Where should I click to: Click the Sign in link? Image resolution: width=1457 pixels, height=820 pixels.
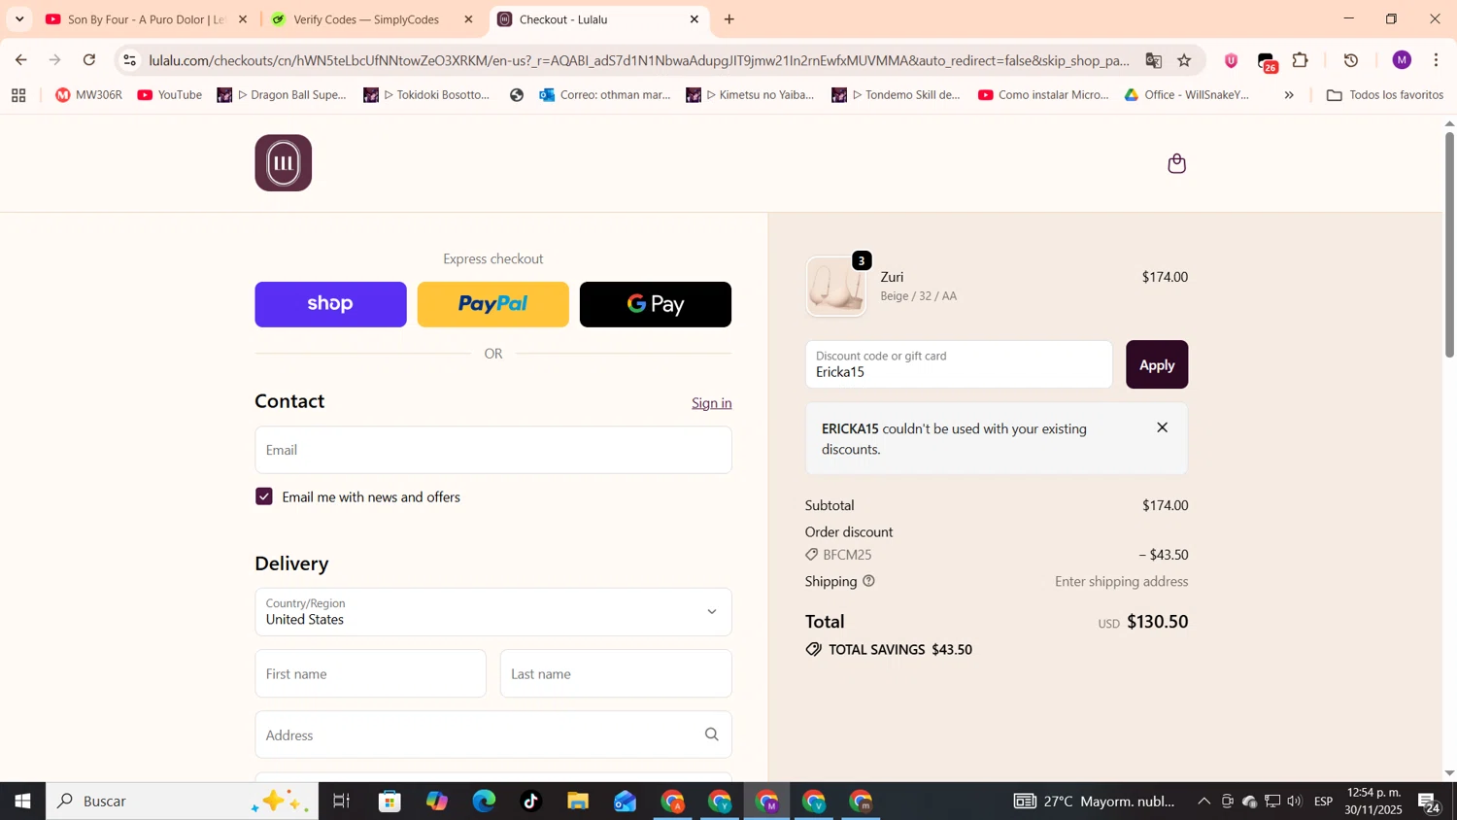(712, 403)
